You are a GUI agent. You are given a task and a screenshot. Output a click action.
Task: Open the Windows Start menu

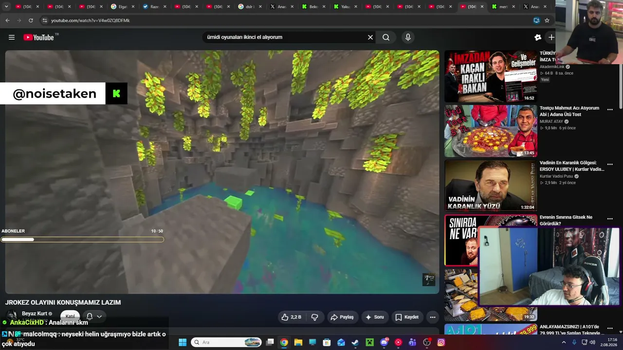coord(183,342)
